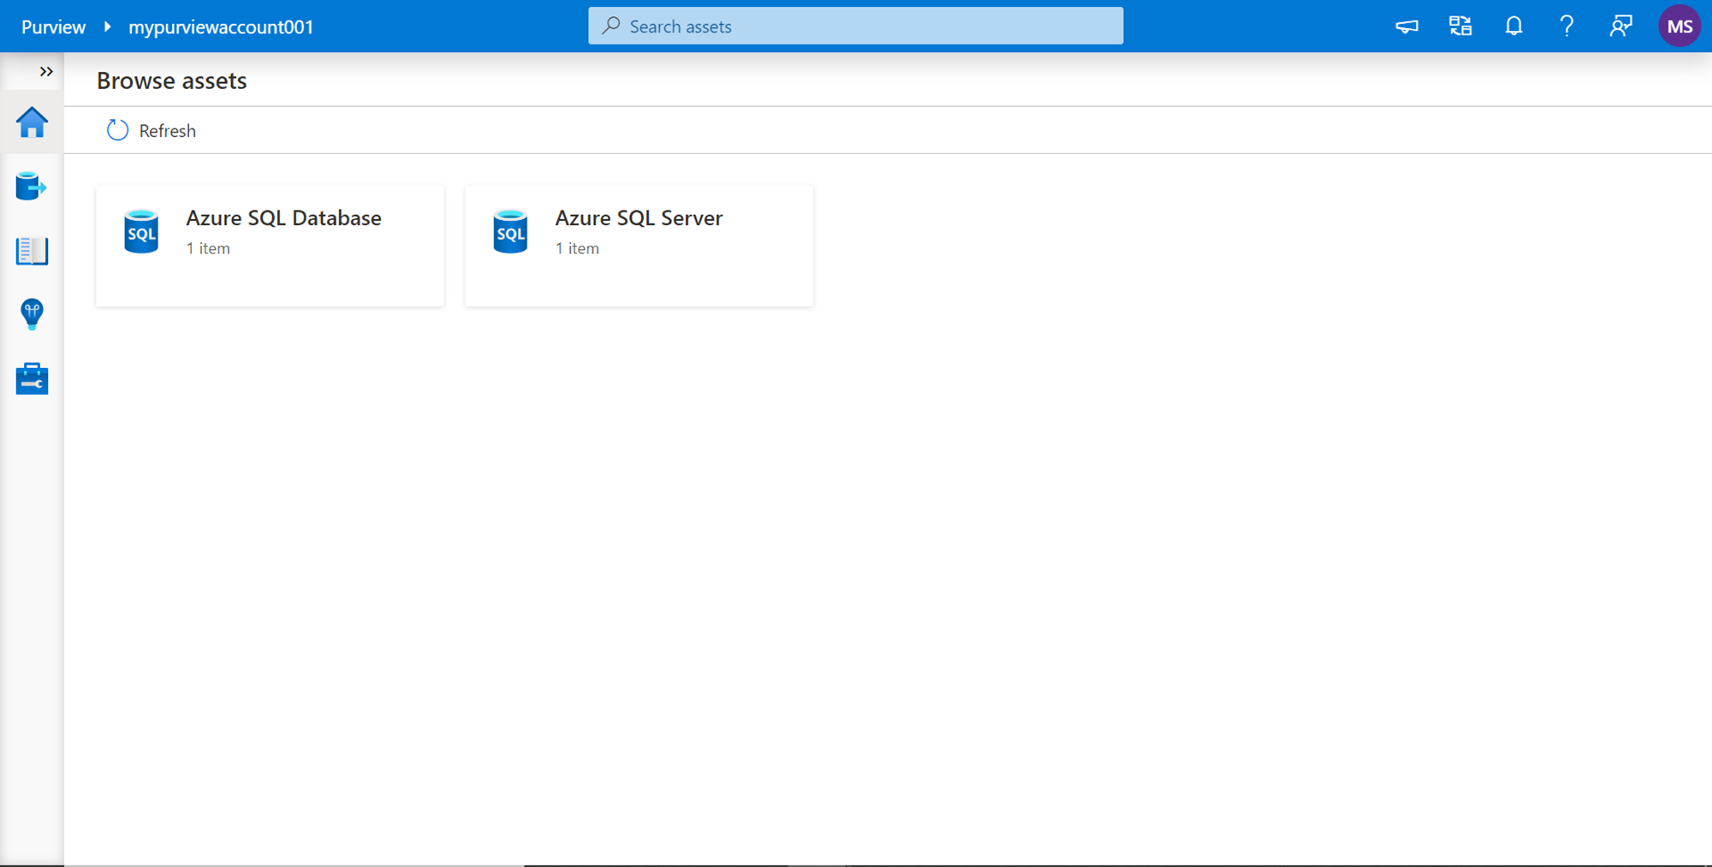Open the feedback icon
This screenshot has height=867, width=1712.
point(1620,27)
